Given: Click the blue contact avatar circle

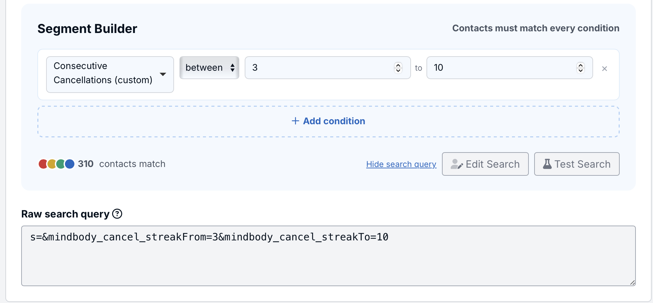Looking at the screenshot, I should [x=70, y=164].
